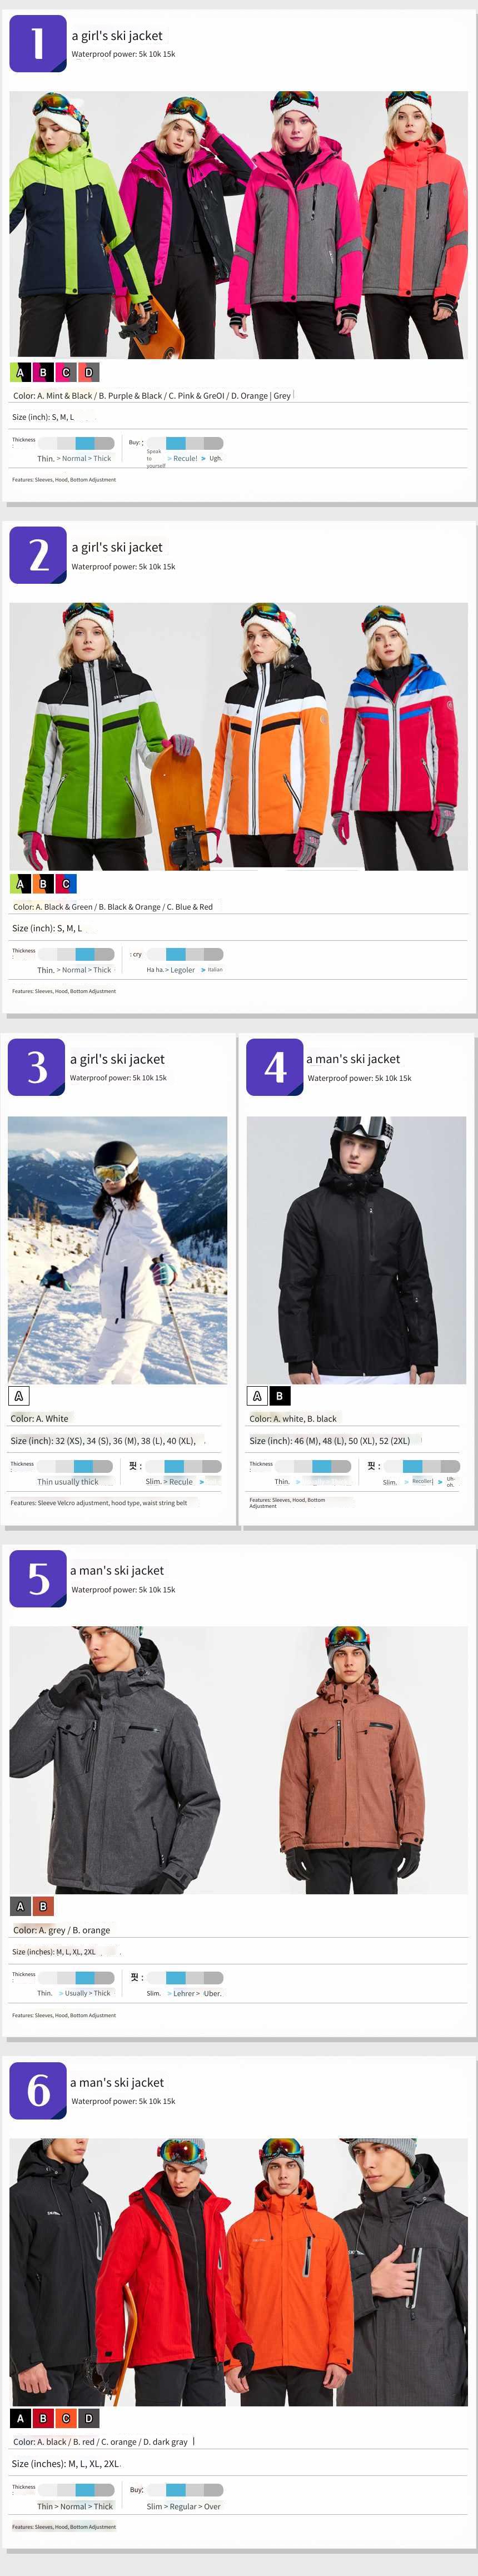This screenshot has height=2576, width=478.
Task: Click the "a girl's ski jacket" title in section 2
Action: click(117, 547)
